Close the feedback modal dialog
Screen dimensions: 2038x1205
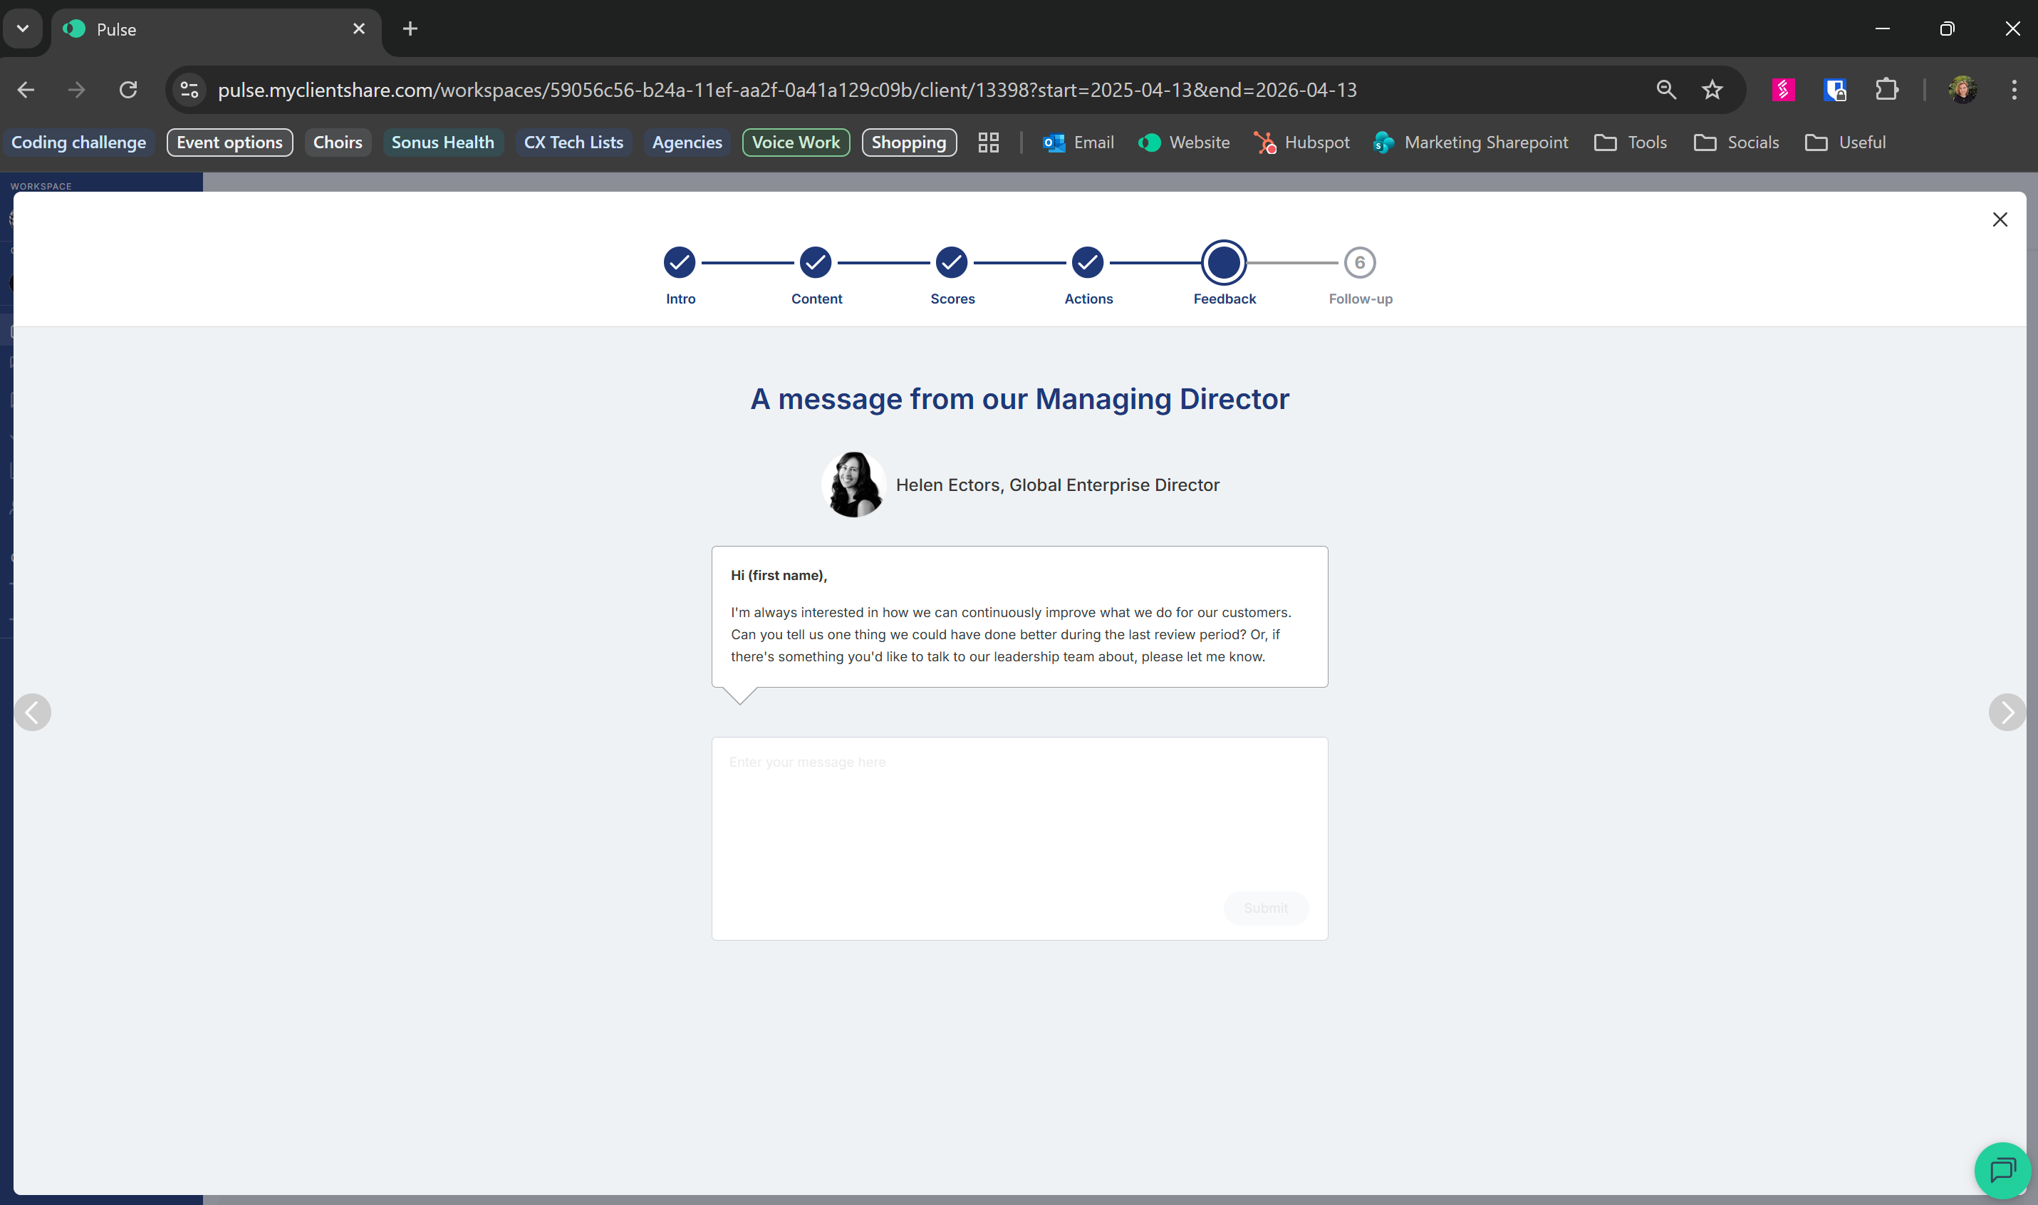(x=1999, y=219)
